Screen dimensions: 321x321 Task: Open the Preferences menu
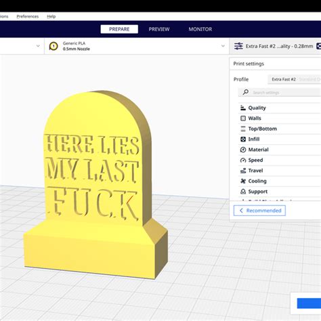point(28,16)
